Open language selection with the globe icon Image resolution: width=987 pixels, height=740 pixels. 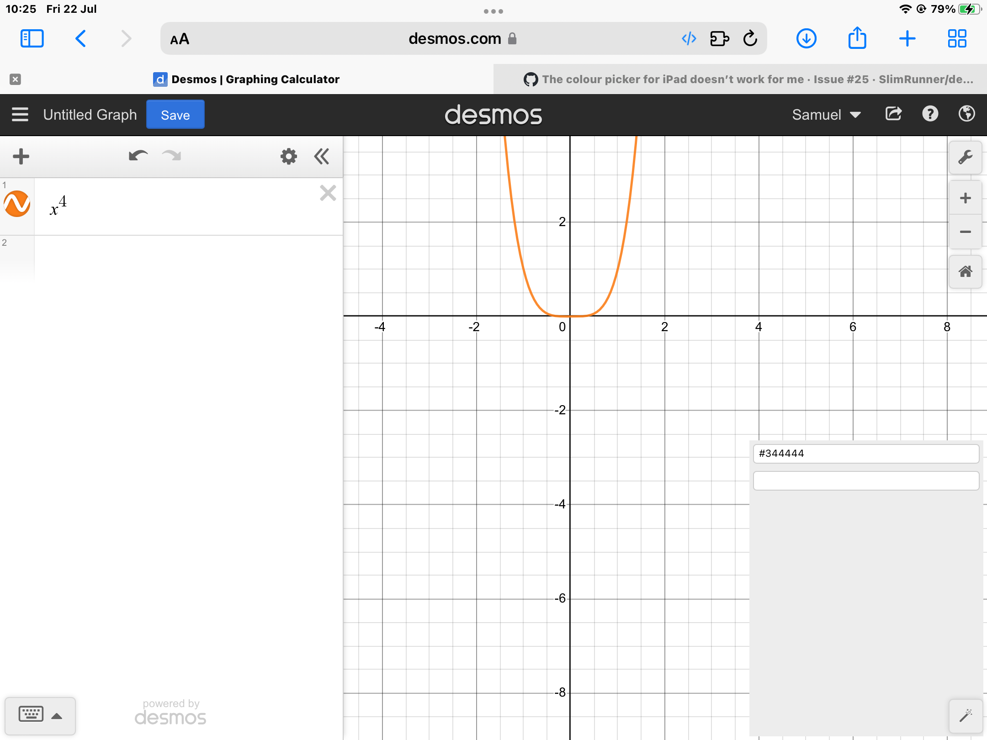point(966,114)
